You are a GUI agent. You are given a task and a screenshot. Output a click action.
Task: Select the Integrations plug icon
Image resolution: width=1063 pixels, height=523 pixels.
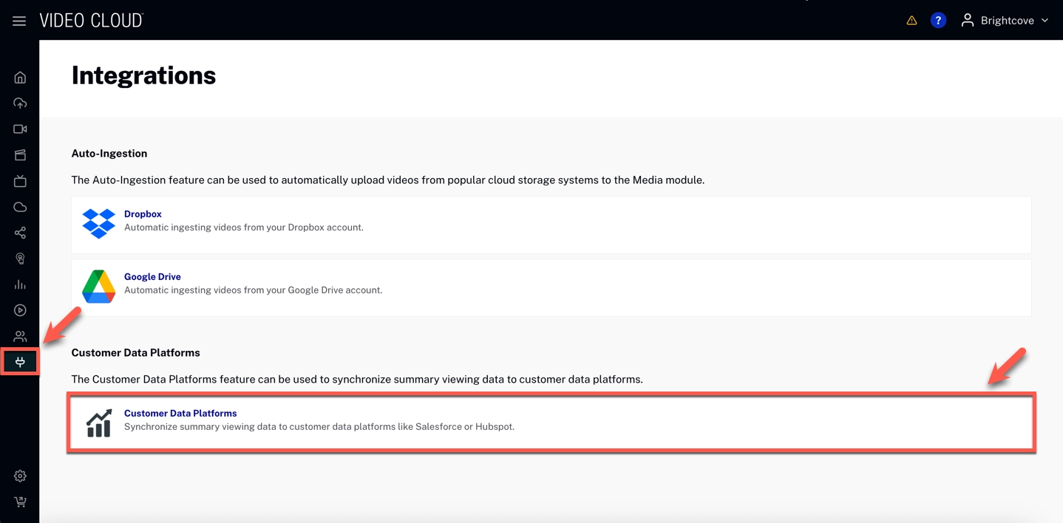[x=20, y=362]
